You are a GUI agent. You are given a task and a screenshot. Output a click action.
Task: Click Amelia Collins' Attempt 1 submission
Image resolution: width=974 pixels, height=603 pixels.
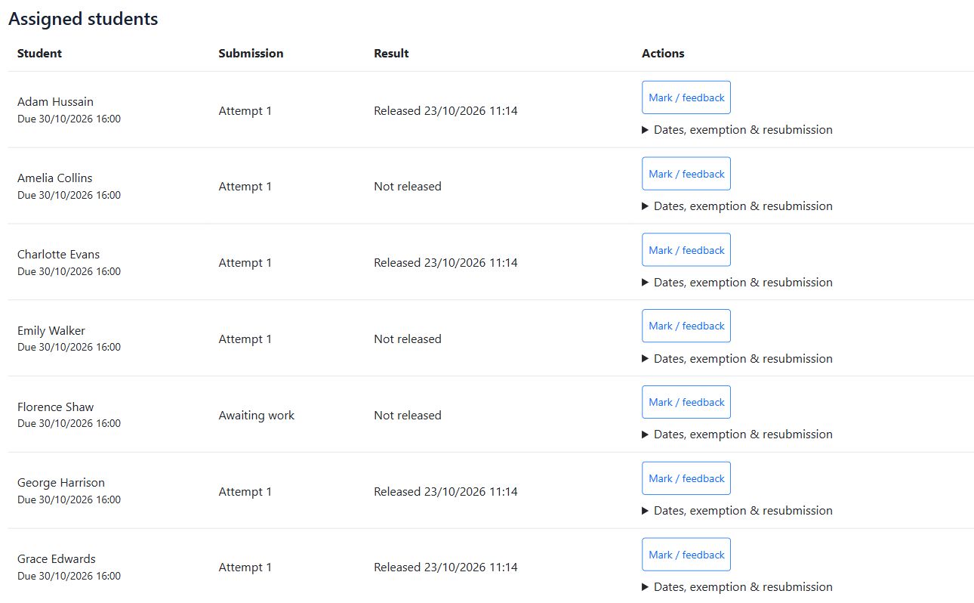click(245, 187)
